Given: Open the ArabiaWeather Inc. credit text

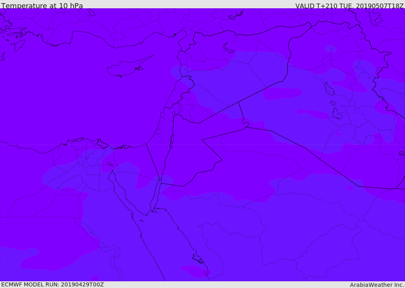Looking at the screenshot, I should coord(377,285).
